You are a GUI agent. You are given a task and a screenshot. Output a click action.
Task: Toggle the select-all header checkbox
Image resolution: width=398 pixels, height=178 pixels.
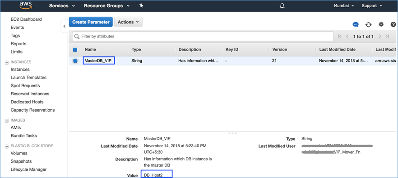[x=75, y=50]
